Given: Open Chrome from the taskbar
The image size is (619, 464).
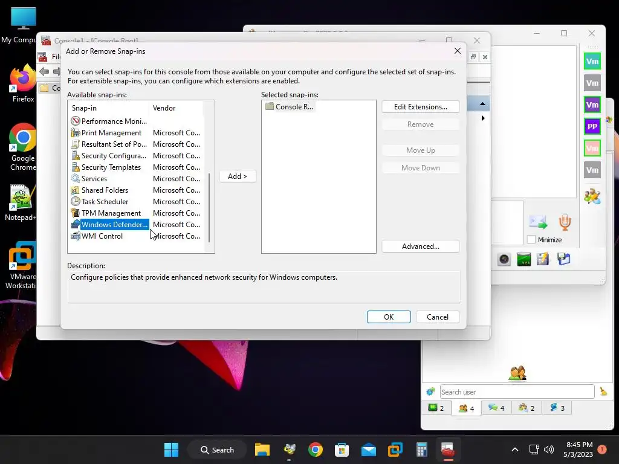Looking at the screenshot, I should (316, 449).
